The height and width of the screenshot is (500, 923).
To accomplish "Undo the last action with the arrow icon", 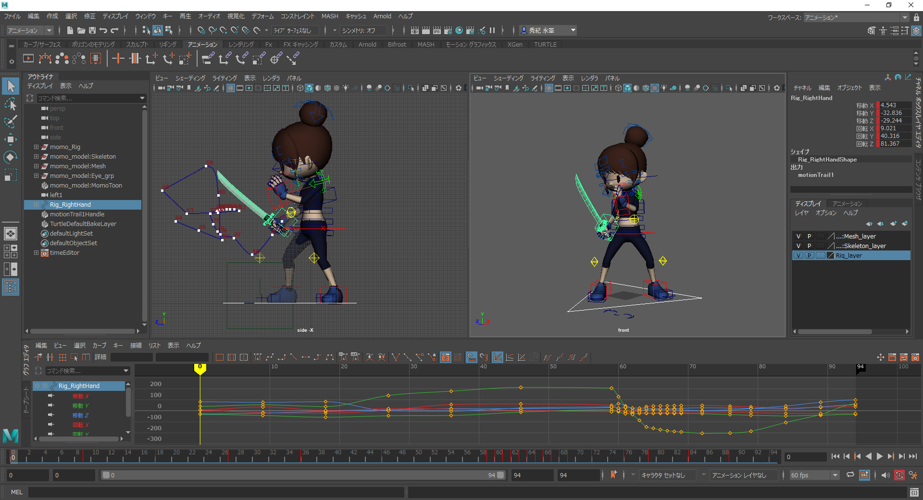I will coord(103,30).
